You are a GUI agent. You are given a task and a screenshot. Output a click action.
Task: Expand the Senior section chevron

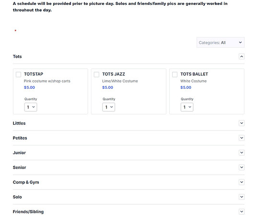point(242,168)
